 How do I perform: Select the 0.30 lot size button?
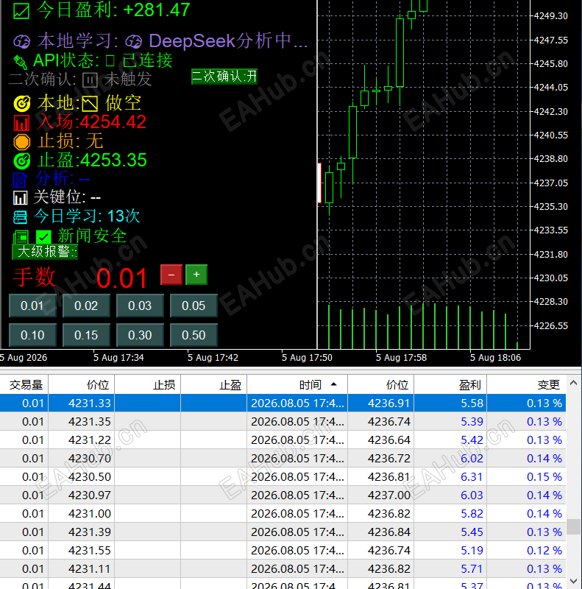pyautogui.click(x=140, y=335)
